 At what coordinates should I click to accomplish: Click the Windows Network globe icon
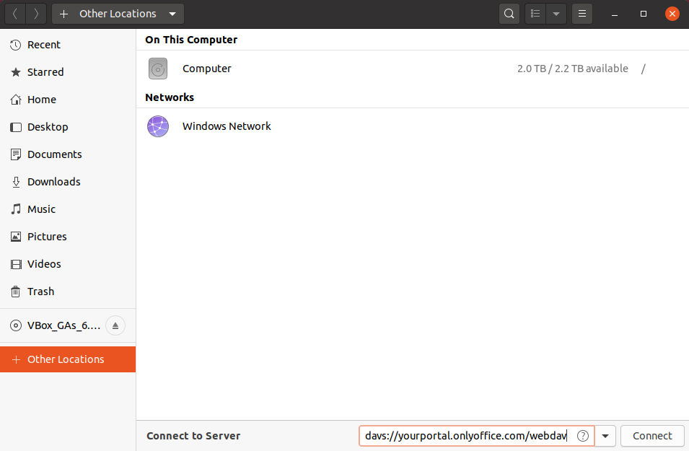pos(158,126)
